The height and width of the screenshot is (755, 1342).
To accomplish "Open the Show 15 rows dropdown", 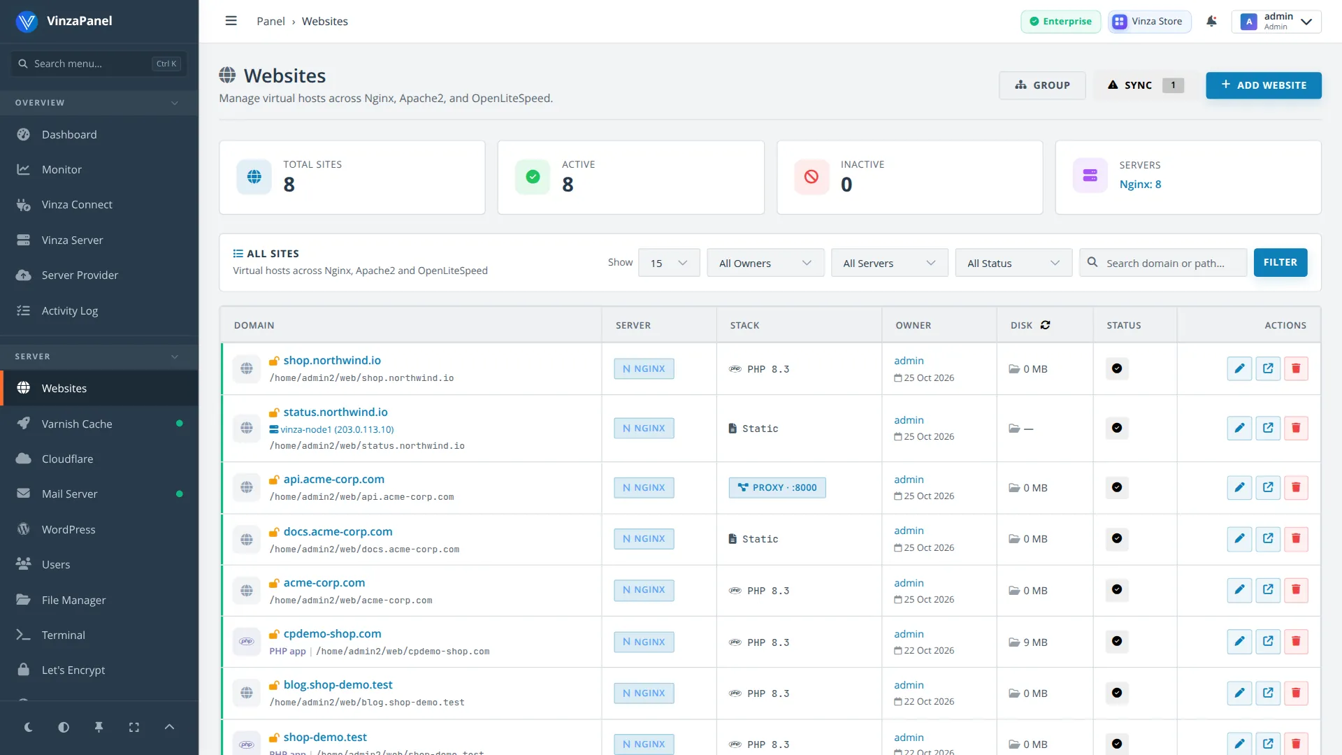I will 669,263.
